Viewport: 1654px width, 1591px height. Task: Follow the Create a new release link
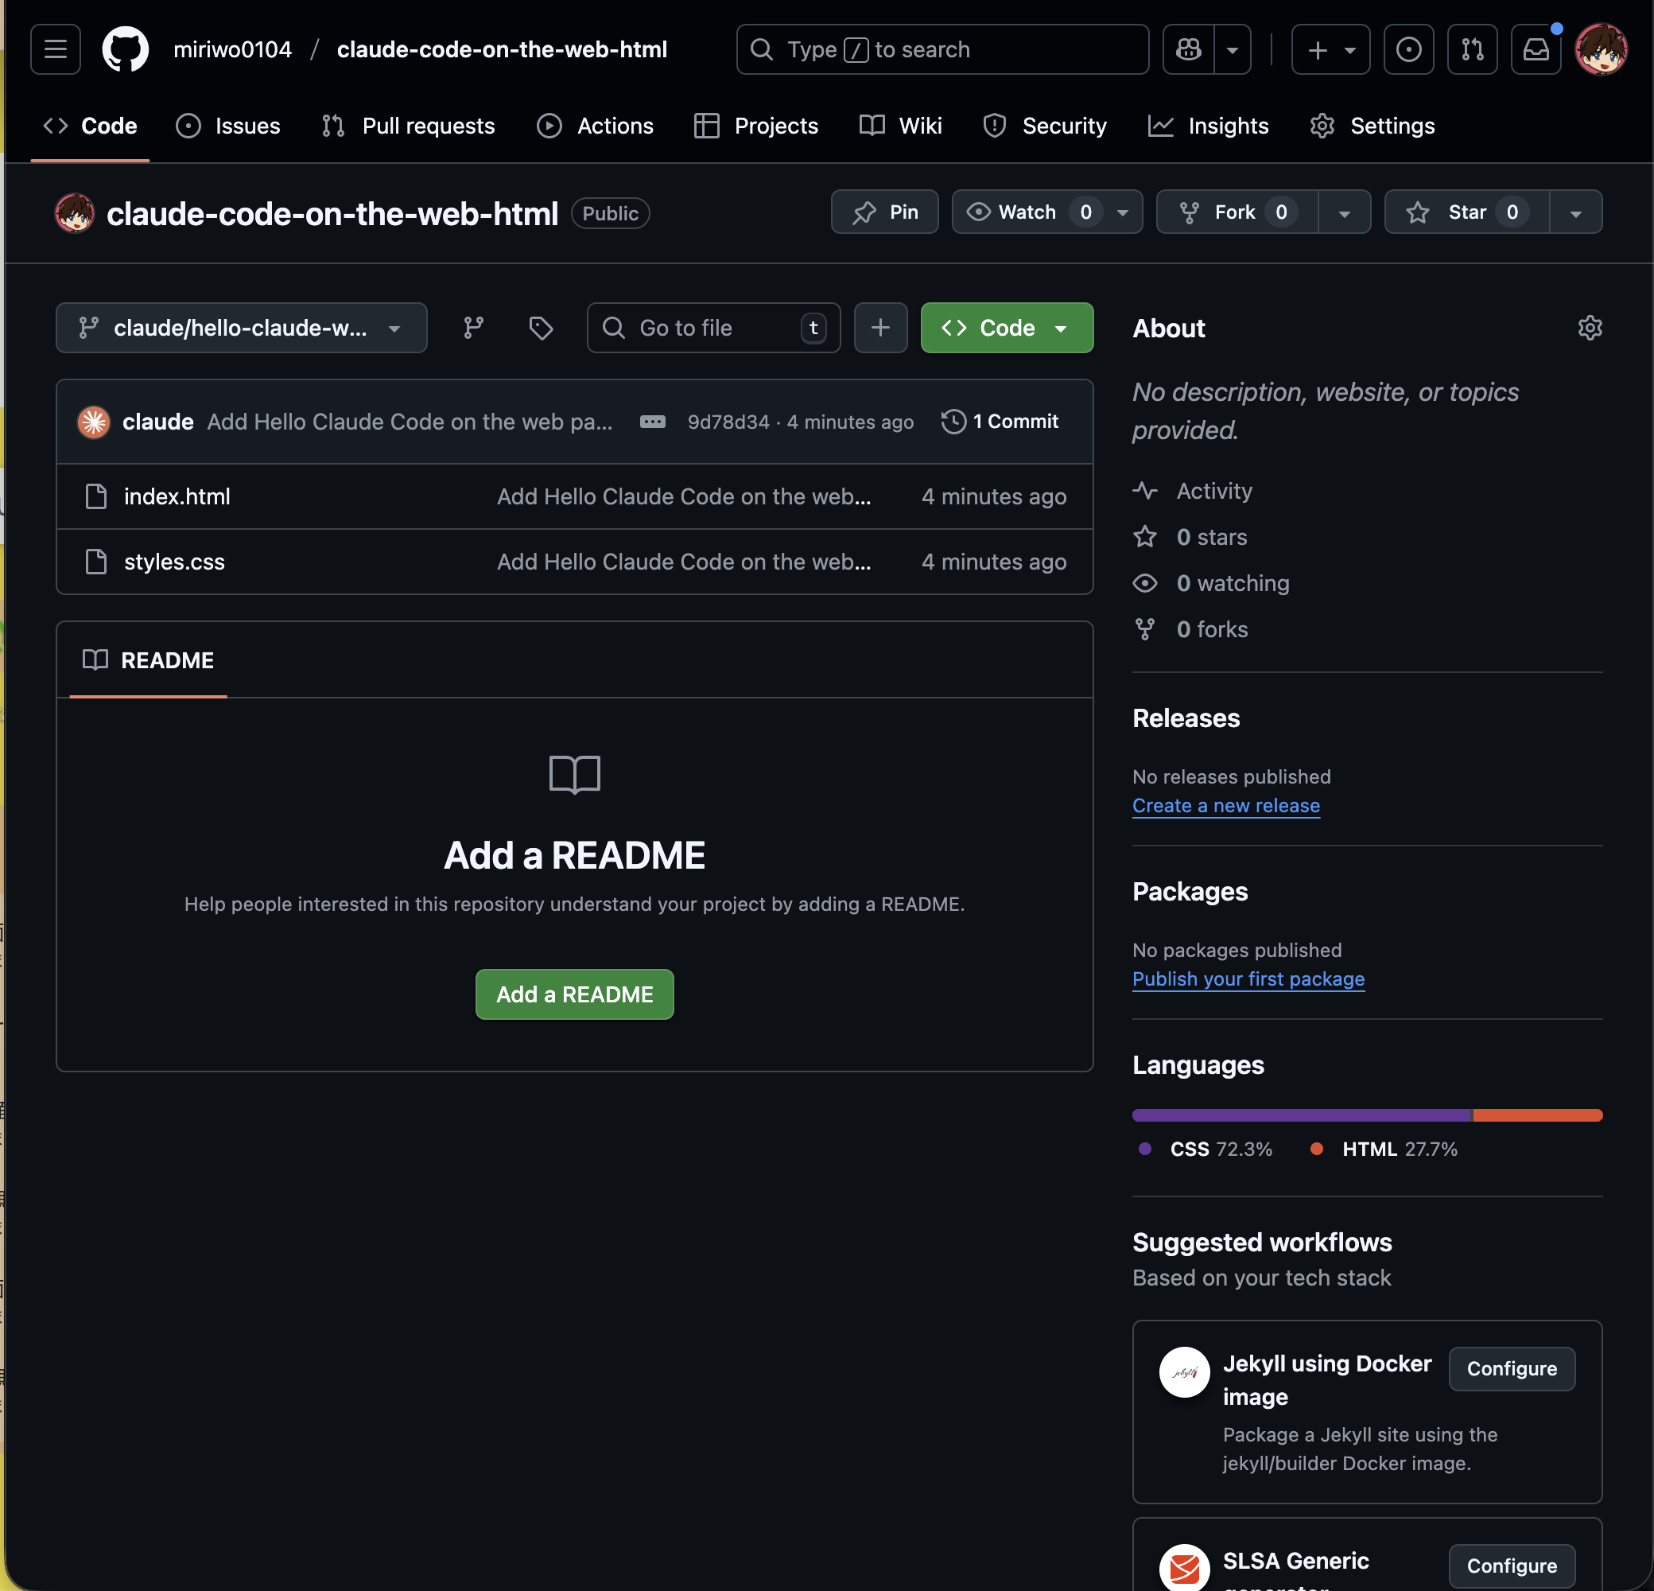[1225, 805]
